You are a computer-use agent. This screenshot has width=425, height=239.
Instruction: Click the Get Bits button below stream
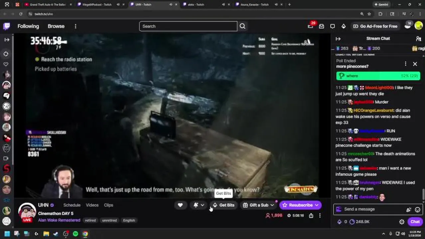point(224,205)
